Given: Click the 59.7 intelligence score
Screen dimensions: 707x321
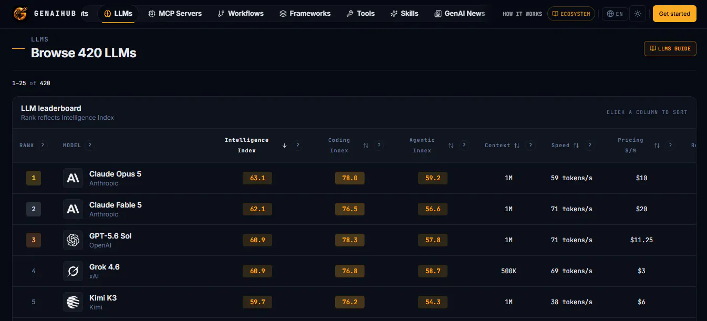Looking at the screenshot, I should [257, 302].
